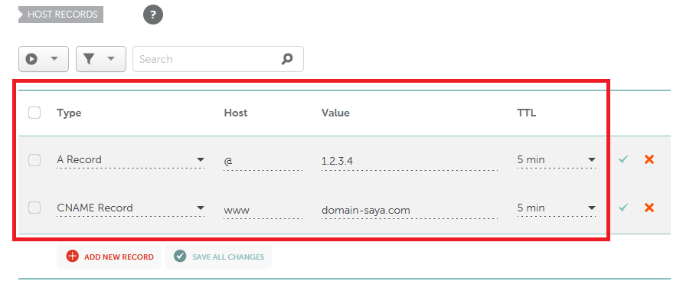Select the HOST RECORDS section tab
Viewport: 683px width, 288px height.
click(60, 15)
